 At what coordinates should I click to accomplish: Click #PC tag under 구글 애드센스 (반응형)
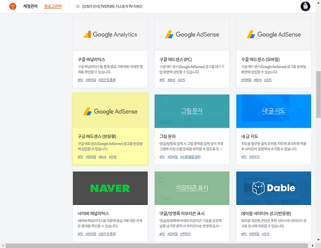click(x=80, y=157)
